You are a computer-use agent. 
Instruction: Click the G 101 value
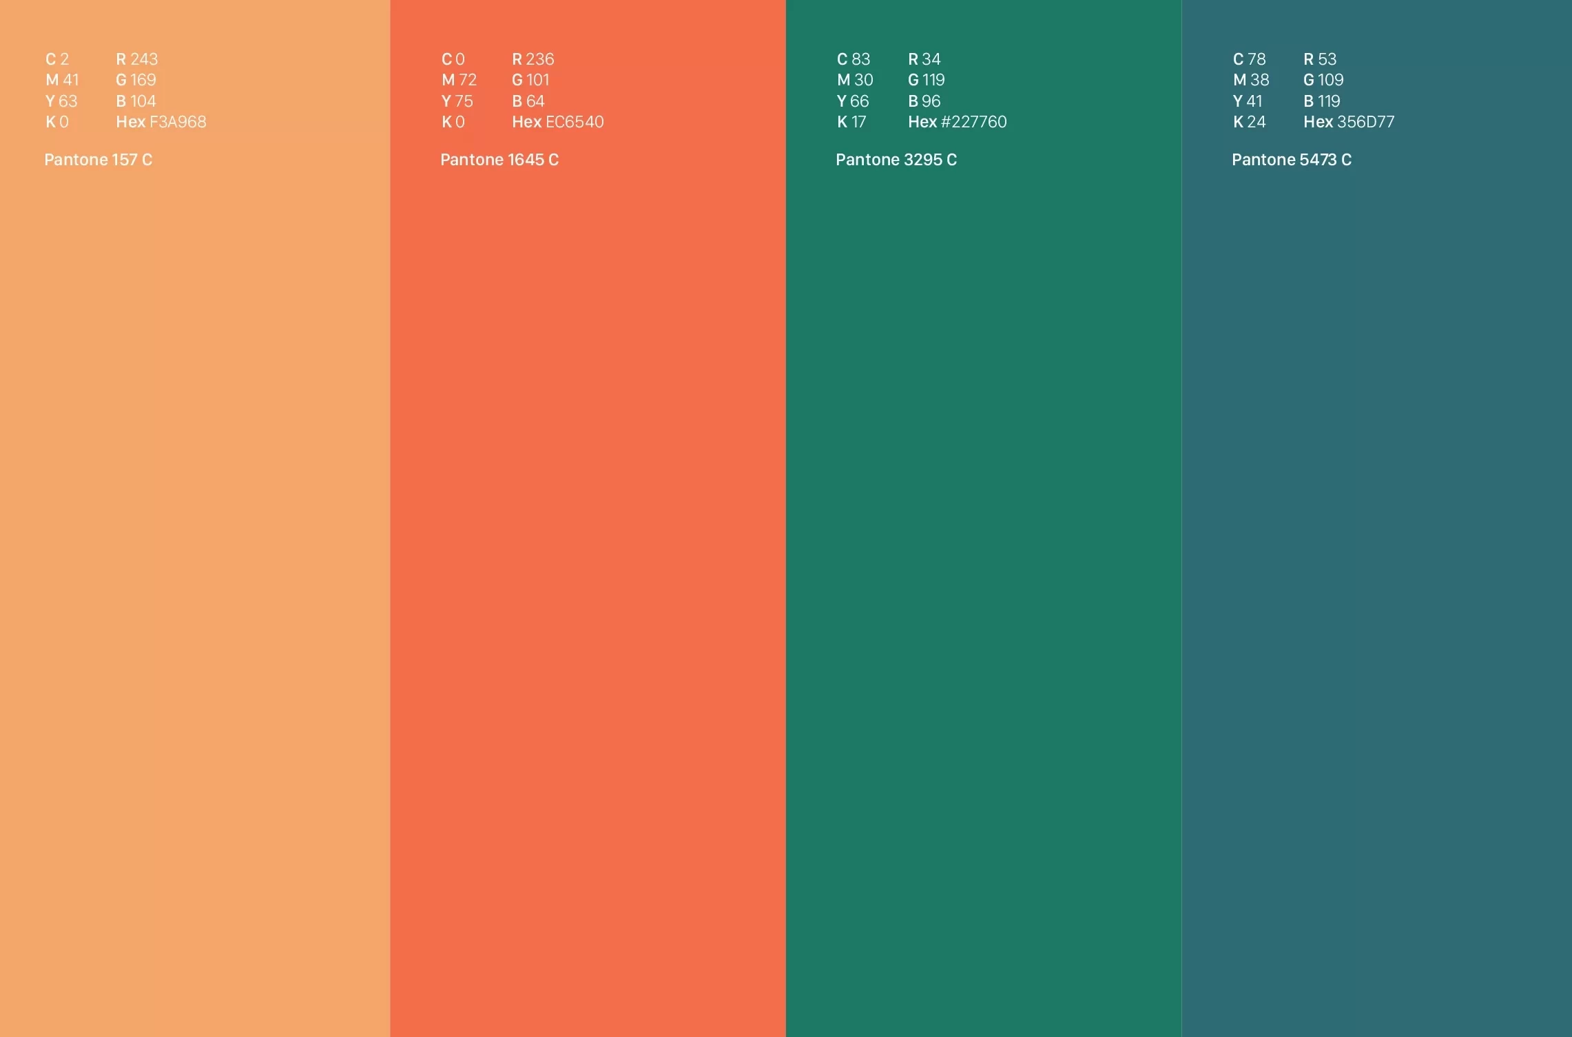[x=530, y=80]
